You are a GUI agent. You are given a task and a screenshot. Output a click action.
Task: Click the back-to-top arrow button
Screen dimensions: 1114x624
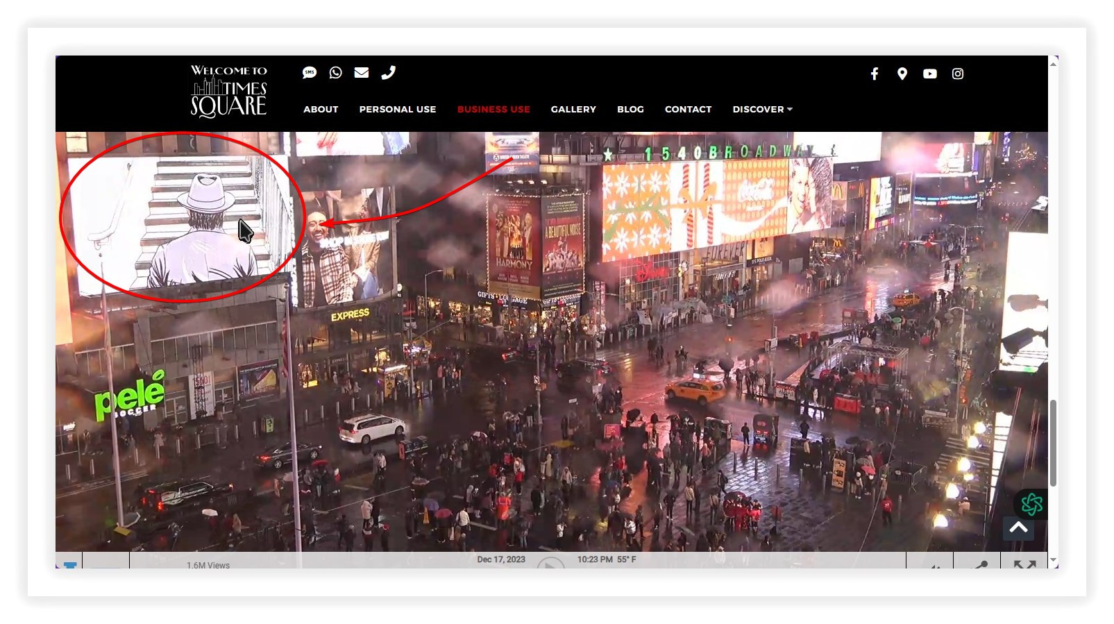(1019, 528)
